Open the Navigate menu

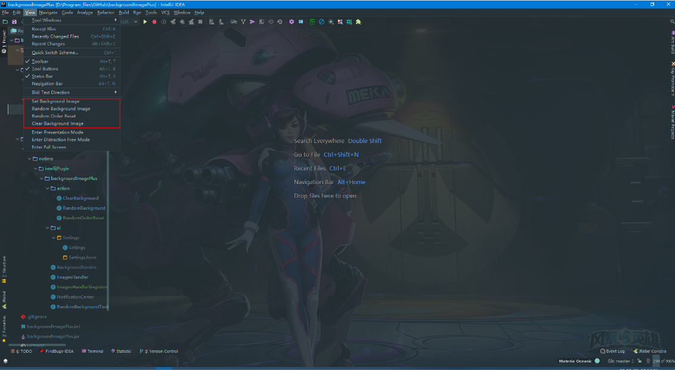pyautogui.click(x=48, y=13)
